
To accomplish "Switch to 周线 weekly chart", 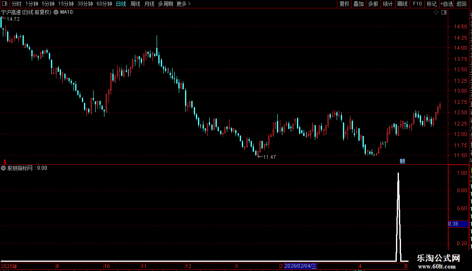I will tap(135, 4).
